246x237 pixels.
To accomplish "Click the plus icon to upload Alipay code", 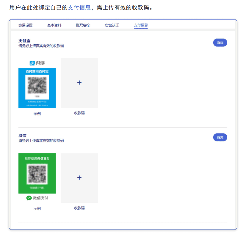I will pos(79,83).
